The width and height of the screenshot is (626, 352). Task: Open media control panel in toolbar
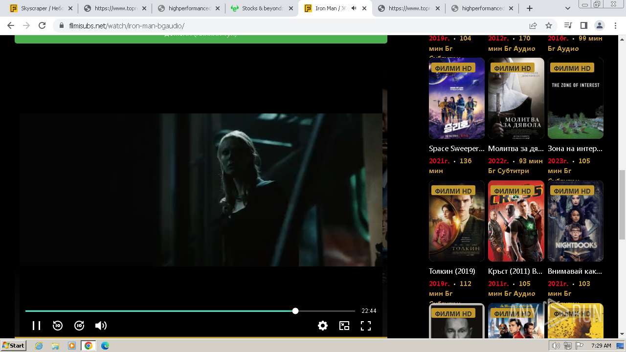[x=568, y=25]
